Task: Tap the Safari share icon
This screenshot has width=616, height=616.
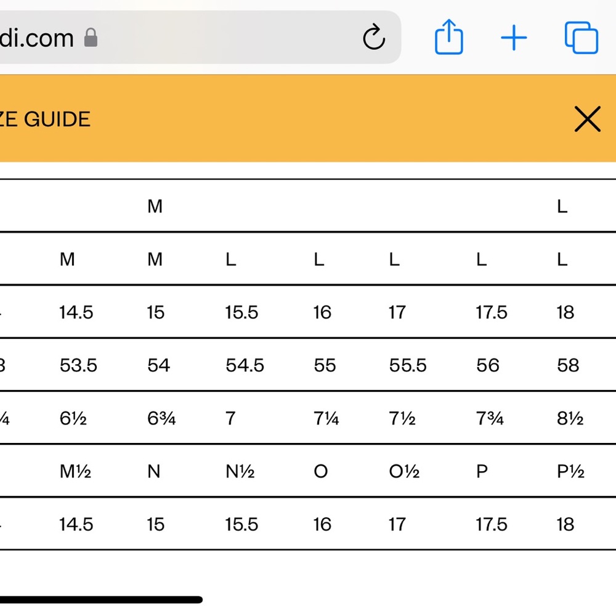Action: tap(448, 37)
